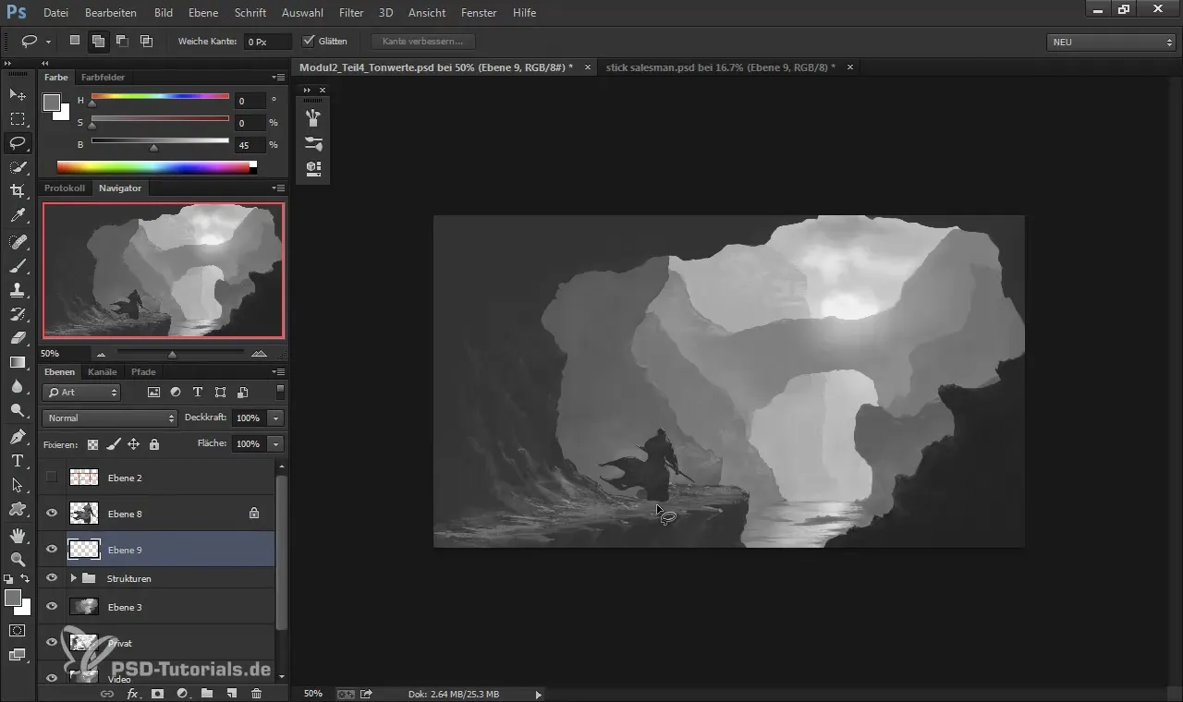Create a new layer group
The height and width of the screenshot is (702, 1183).
[206, 693]
